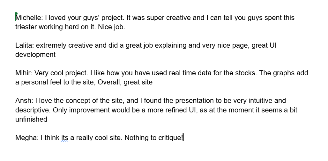Place the cursor on the name "Lalita:"
The image size is (328, 161).
(x=25, y=45)
